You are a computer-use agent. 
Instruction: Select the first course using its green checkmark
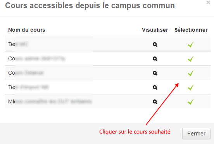coord(191,45)
